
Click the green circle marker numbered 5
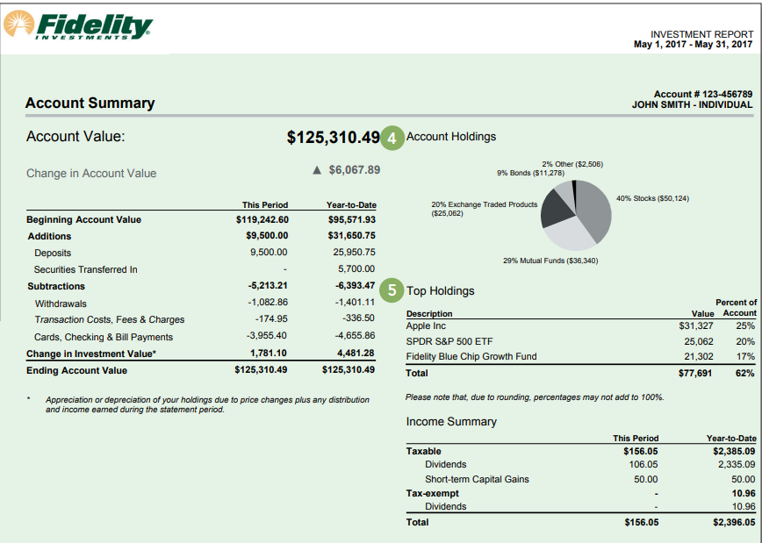coord(392,289)
